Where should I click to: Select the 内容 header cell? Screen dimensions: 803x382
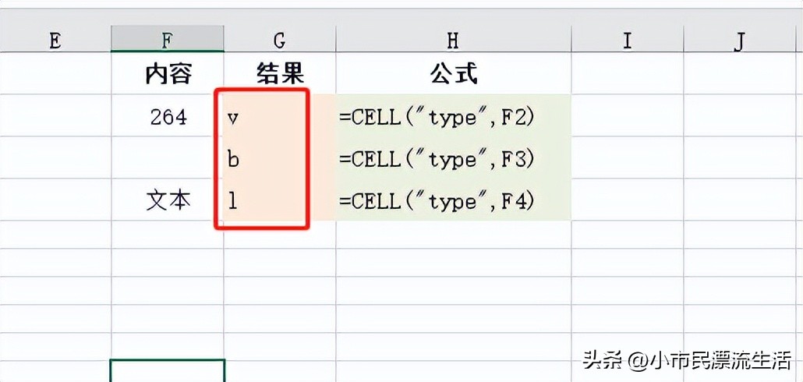click(x=168, y=74)
